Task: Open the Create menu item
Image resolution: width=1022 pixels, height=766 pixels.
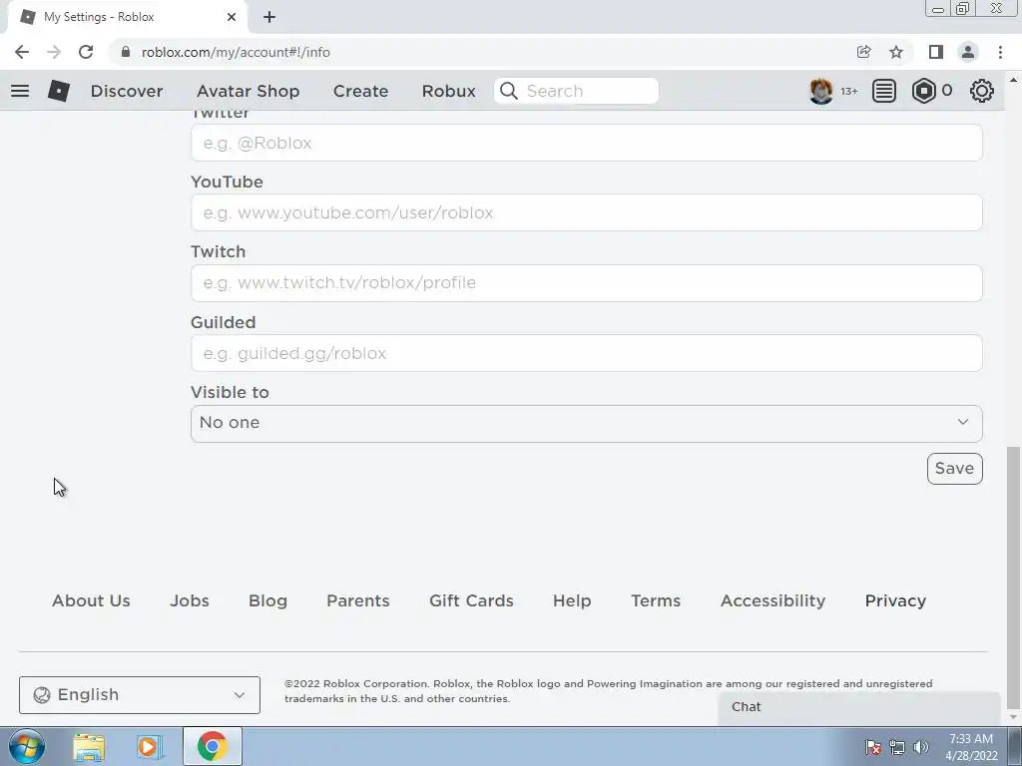Action: pos(360,91)
